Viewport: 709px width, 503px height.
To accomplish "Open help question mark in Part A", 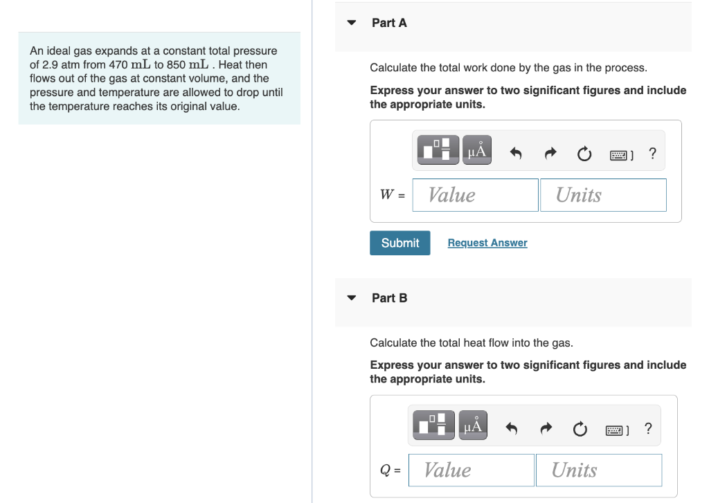I will pyautogui.click(x=652, y=154).
